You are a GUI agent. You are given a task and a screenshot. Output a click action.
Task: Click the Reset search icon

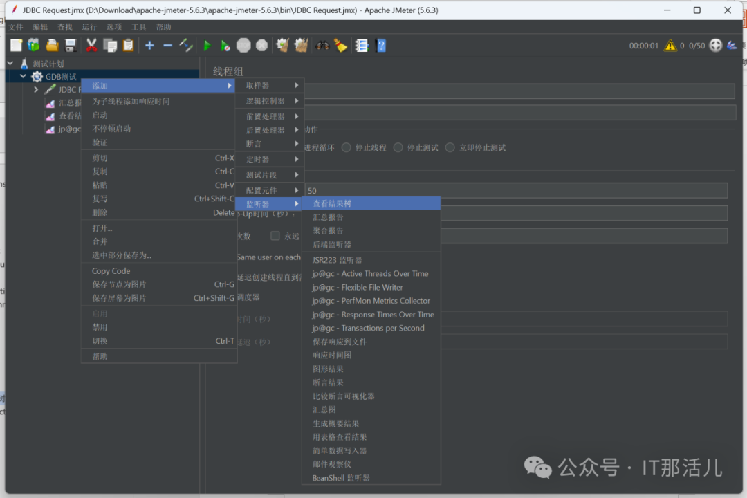pyautogui.click(x=340, y=45)
